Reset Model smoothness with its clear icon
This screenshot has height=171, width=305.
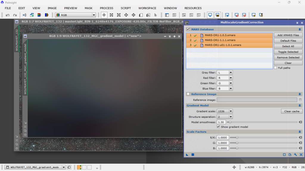(301, 122)
